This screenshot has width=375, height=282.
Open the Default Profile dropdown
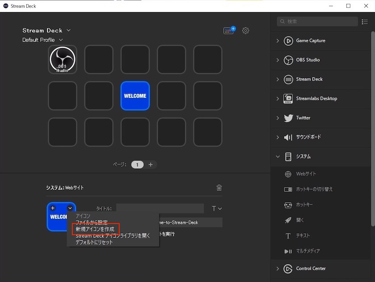(61, 40)
